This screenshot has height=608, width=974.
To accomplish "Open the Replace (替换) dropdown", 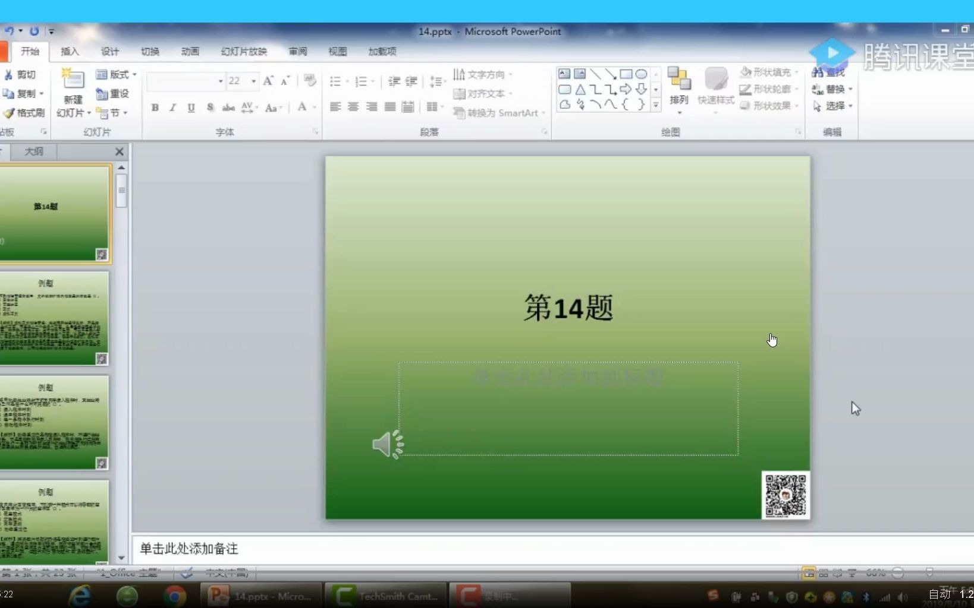I will tap(832, 89).
